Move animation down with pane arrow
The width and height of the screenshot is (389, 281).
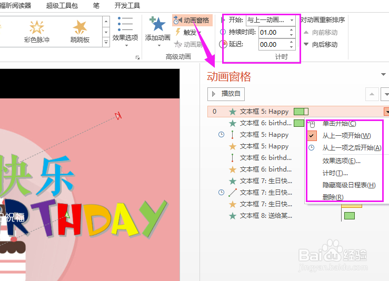385,94
